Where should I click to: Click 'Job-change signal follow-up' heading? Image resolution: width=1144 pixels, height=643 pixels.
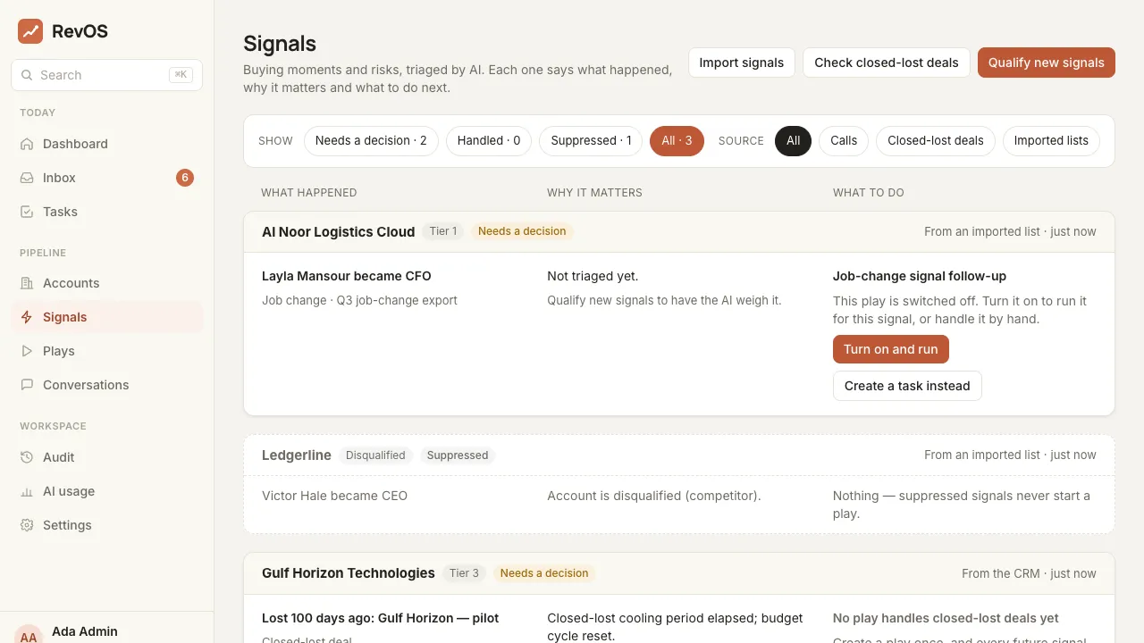click(920, 276)
